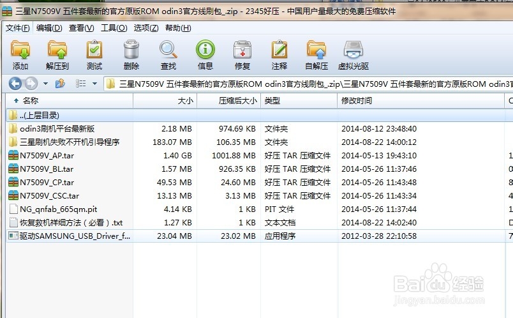
Task: Open the 帮助(H) menu
Action: [x=178, y=28]
